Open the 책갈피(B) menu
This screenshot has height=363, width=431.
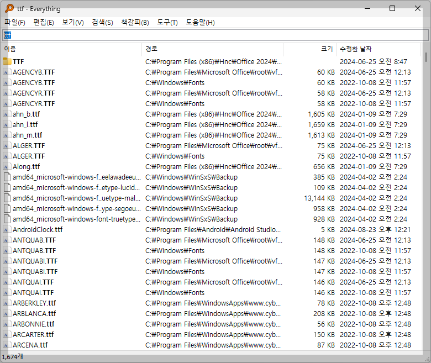point(135,23)
